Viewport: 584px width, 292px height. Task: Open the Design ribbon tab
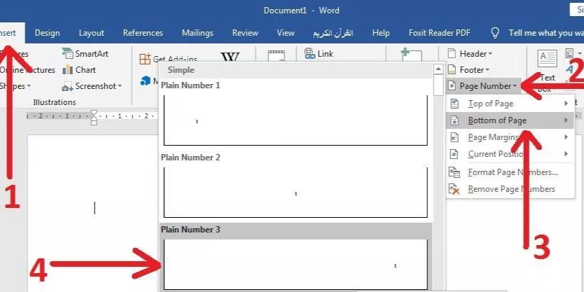47,33
